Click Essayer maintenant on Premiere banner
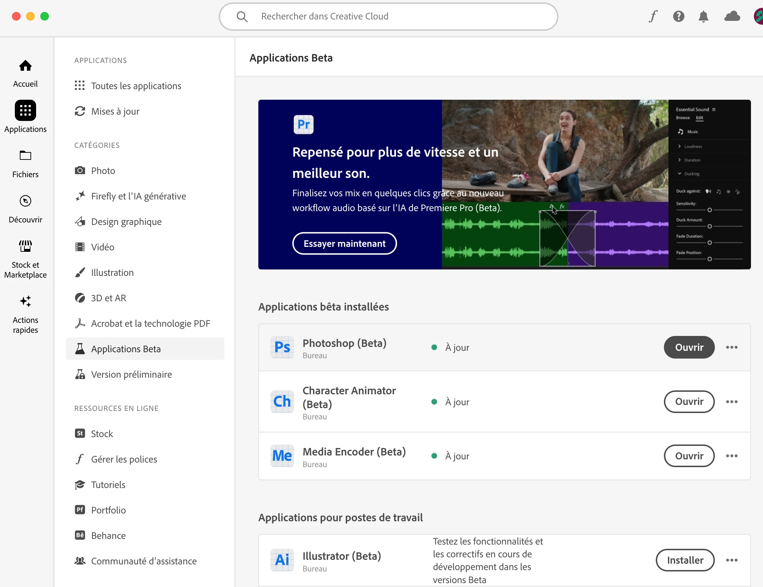This screenshot has width=763, height=587. click(x=344, y=244)
